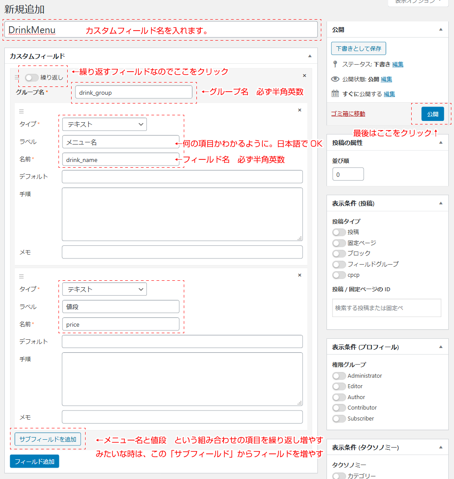Remove the メニュー名 field with its × icon

[x=299, y=110]
